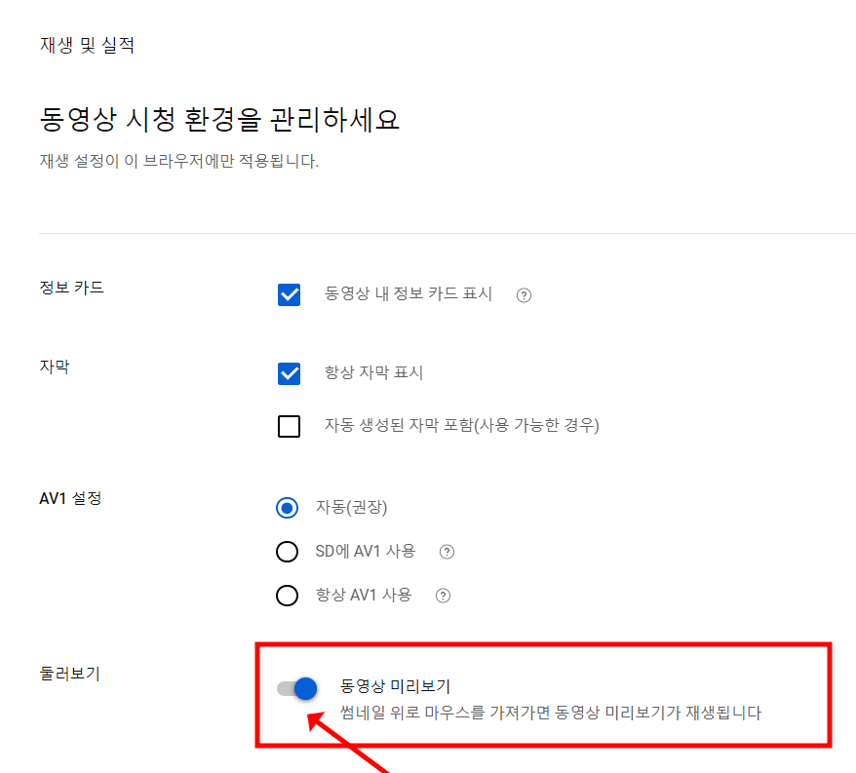Uncheck the 동영상 내 정보 카드 표시 checkbox
The width and height of the screenshot is (856, 773).
coord(289,294)
